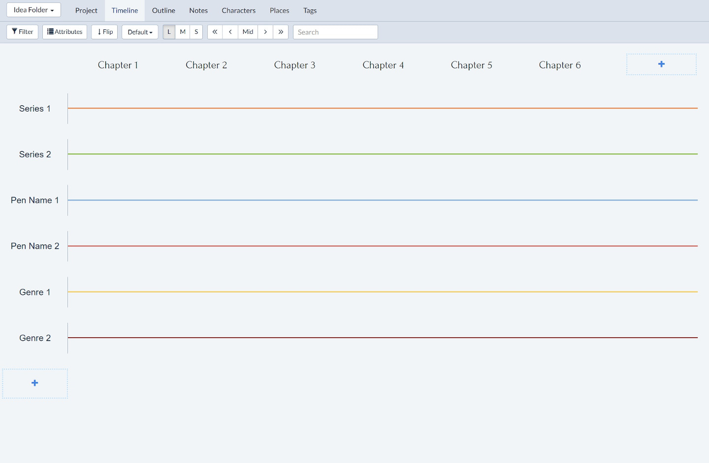Expand the Idea Folder dropdown
The height and width of the screenshot is (463, 709).
33,10
